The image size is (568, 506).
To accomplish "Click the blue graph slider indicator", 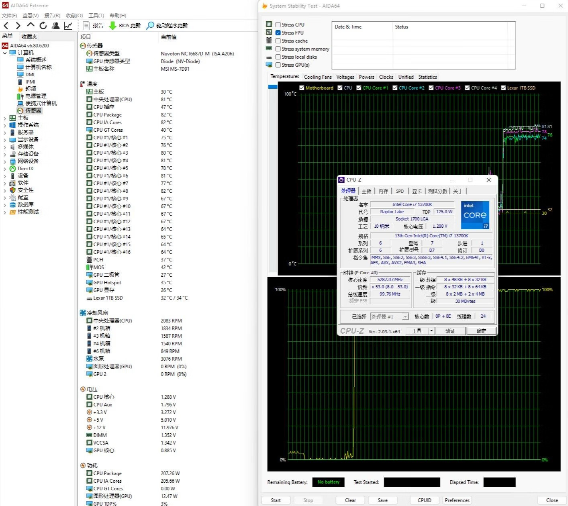I will point(273,87).
